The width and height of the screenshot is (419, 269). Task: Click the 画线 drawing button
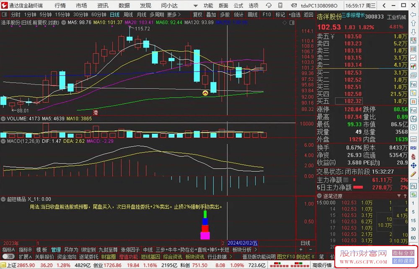click(x=253, y=15)
